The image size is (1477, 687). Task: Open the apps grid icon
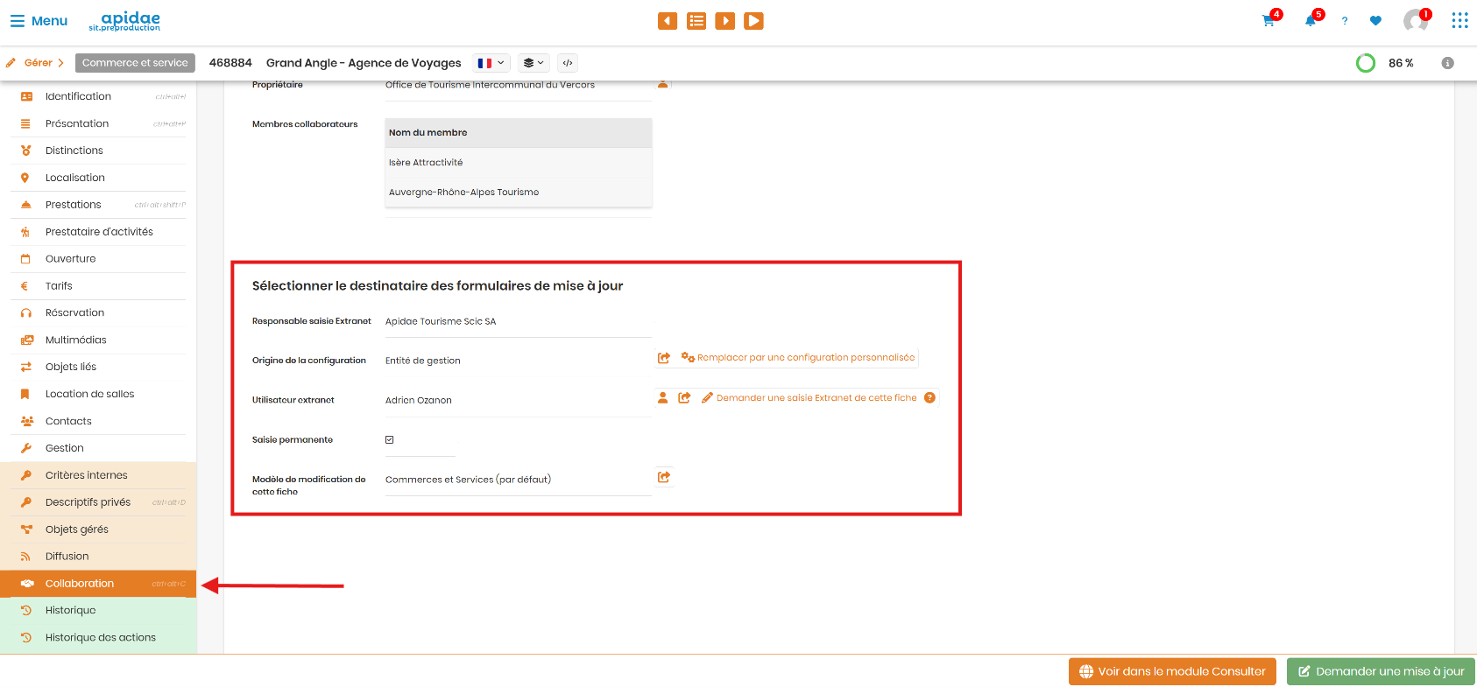pos(1459,21)
